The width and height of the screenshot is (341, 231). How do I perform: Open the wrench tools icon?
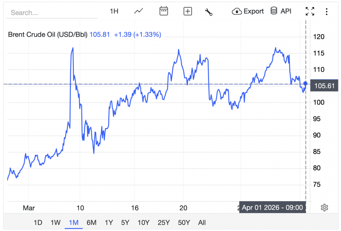pos(208,12)
